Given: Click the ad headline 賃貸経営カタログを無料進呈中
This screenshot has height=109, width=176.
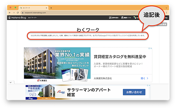Looking at the screenshot, I should (120, 57).
